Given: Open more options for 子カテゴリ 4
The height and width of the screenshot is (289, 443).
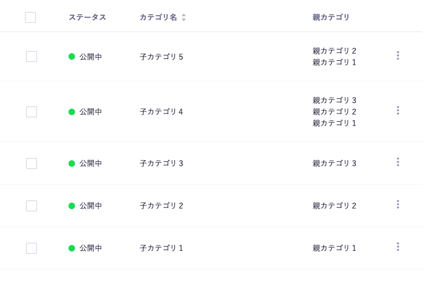Looking at the screenshot, I should tap(398, 110).
